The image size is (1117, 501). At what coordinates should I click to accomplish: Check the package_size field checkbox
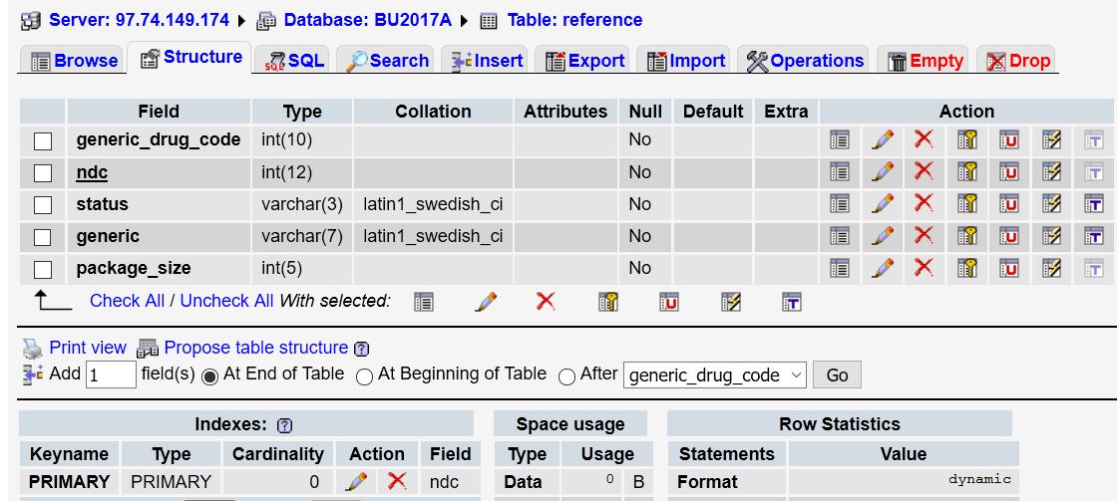(43, 269)
